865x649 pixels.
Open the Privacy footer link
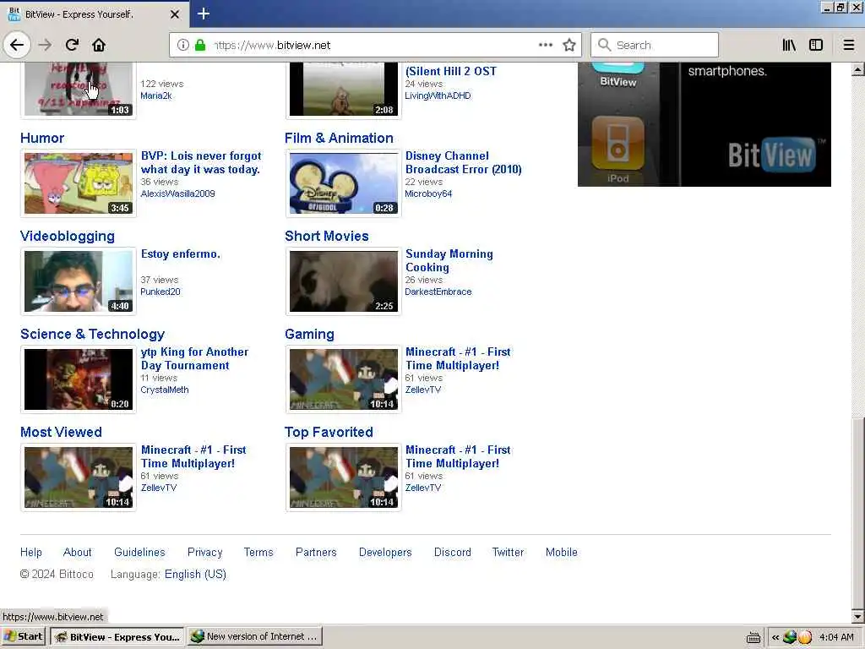click(204, 553)
